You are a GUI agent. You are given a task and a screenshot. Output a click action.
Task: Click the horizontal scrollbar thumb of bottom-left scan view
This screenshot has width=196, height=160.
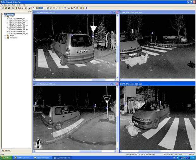(x=91, y=151)
